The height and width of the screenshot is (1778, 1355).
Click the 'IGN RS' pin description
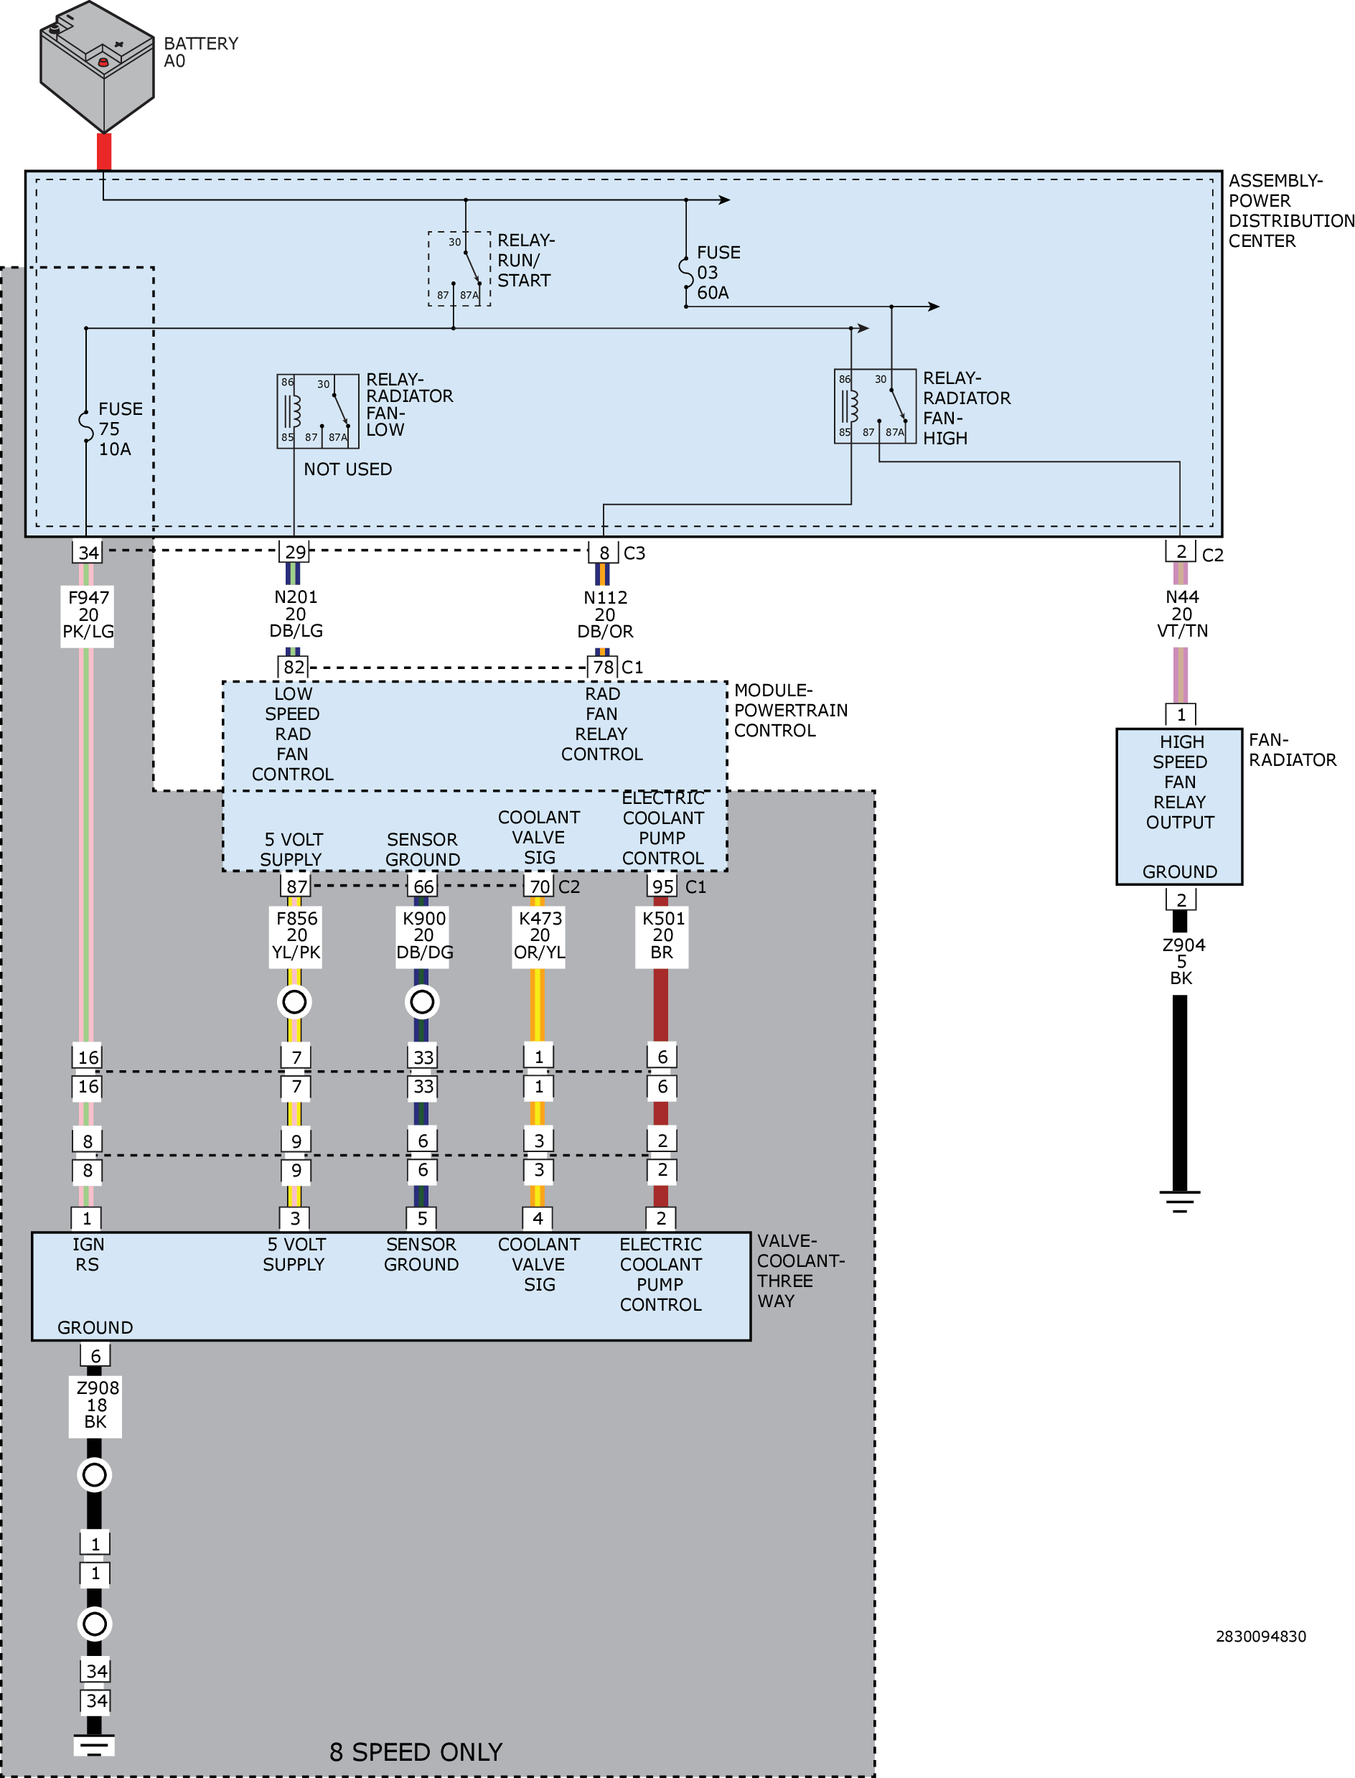tap(88, 1255)
